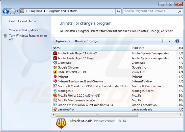
Task: Open the Organize menu
Action: click(x=62, y=41)
